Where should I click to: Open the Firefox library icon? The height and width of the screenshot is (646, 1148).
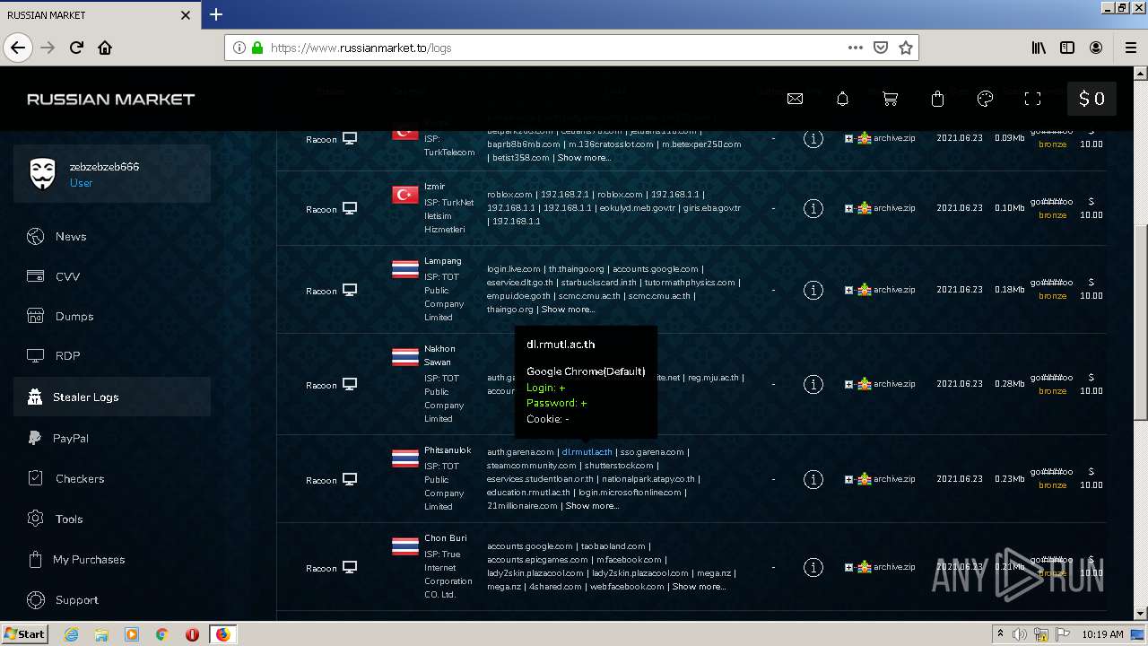(x=1039, y=48)
